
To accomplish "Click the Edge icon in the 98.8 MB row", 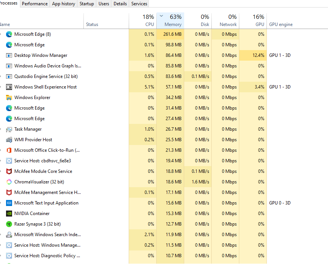I will pos(9,45).
